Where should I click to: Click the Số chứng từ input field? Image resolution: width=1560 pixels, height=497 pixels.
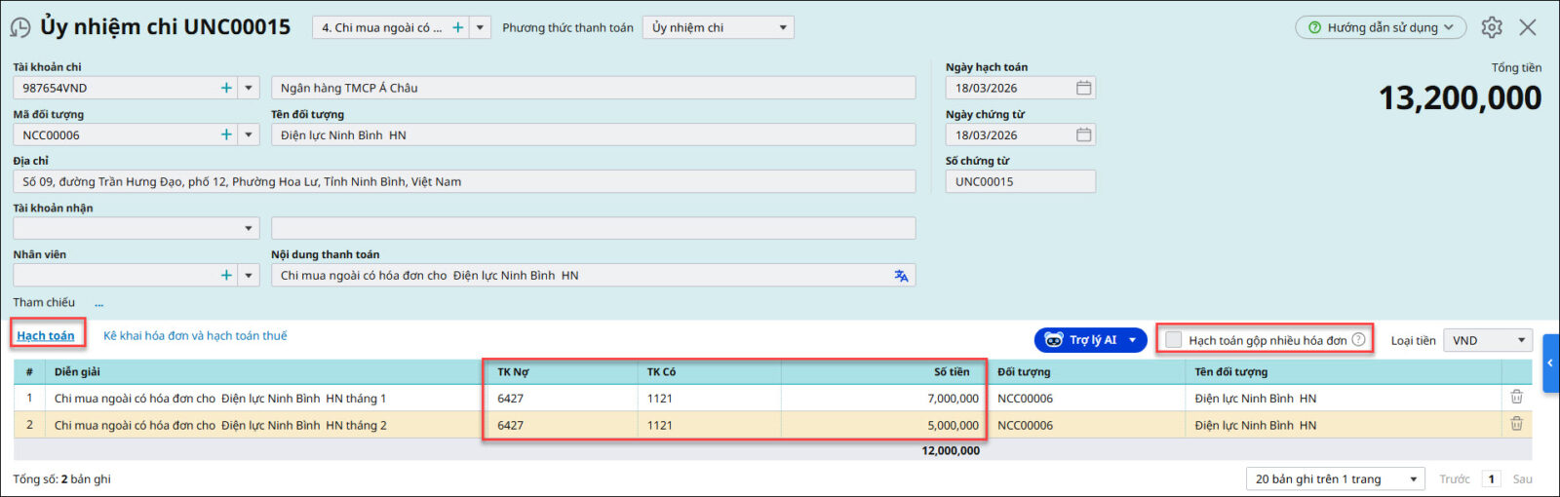point(1019,181)
